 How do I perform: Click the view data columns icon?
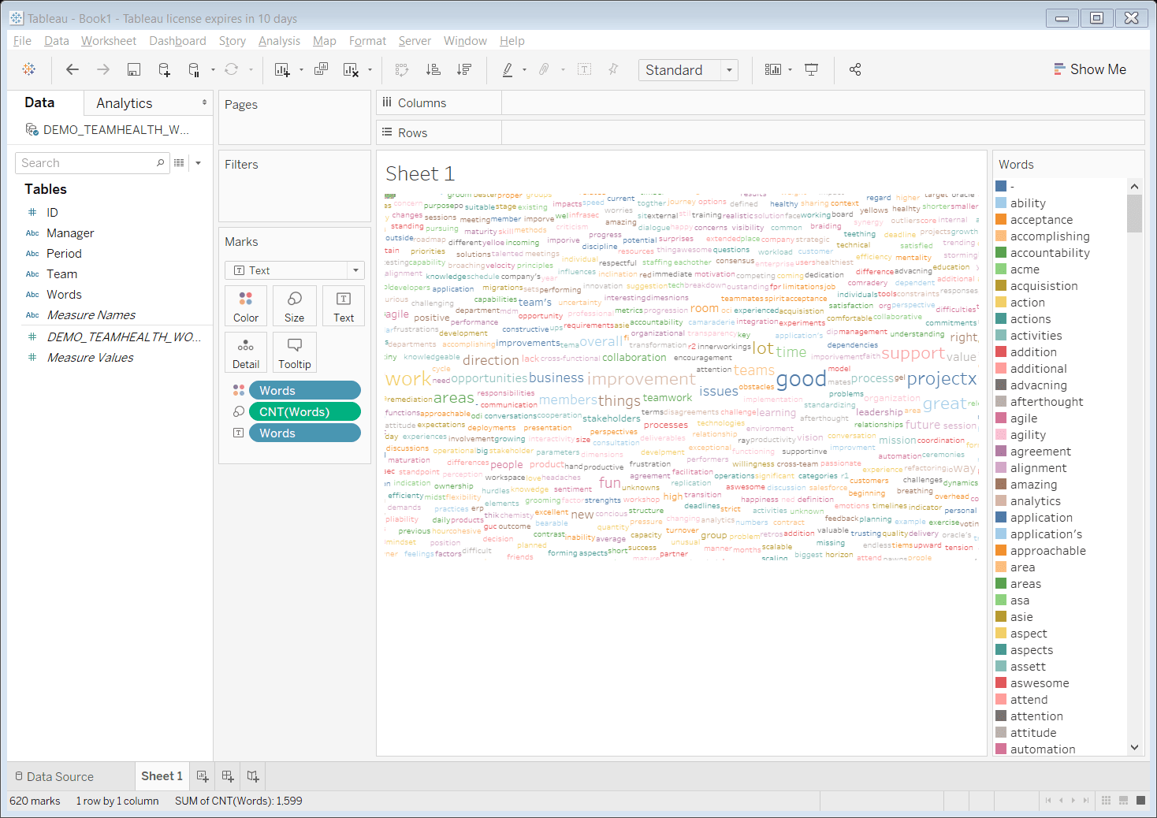[x=179, y=162]
